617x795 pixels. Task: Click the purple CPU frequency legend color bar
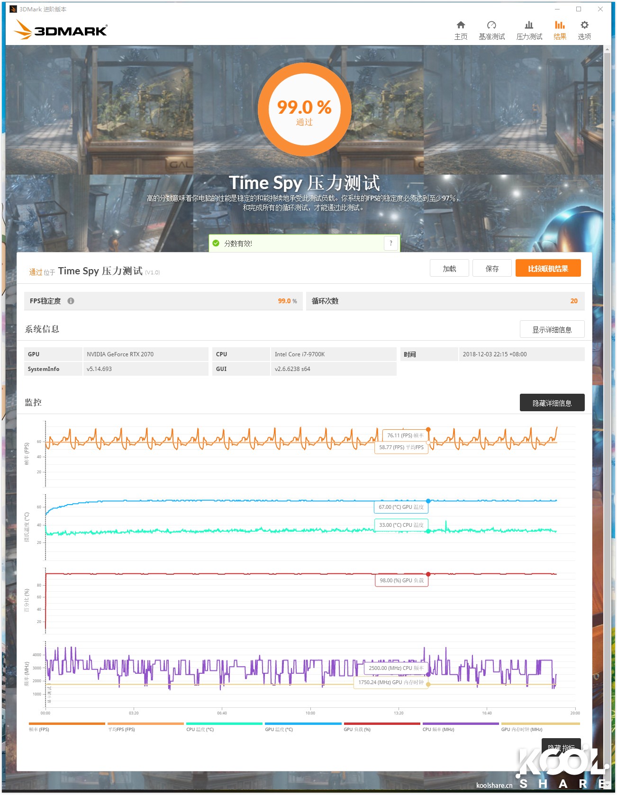tap(460, 723)
